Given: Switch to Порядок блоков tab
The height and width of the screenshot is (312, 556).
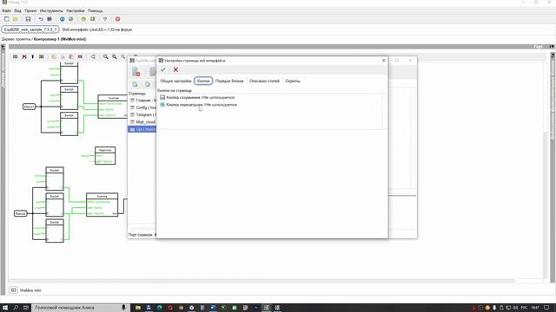Looking at the screenshot, I should click(x=229, y=81).
